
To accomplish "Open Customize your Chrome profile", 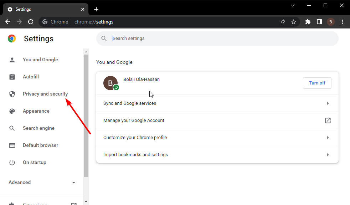I will 217,138.
